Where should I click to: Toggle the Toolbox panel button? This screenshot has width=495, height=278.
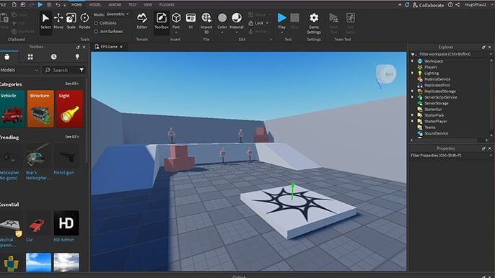pos(162,21)
